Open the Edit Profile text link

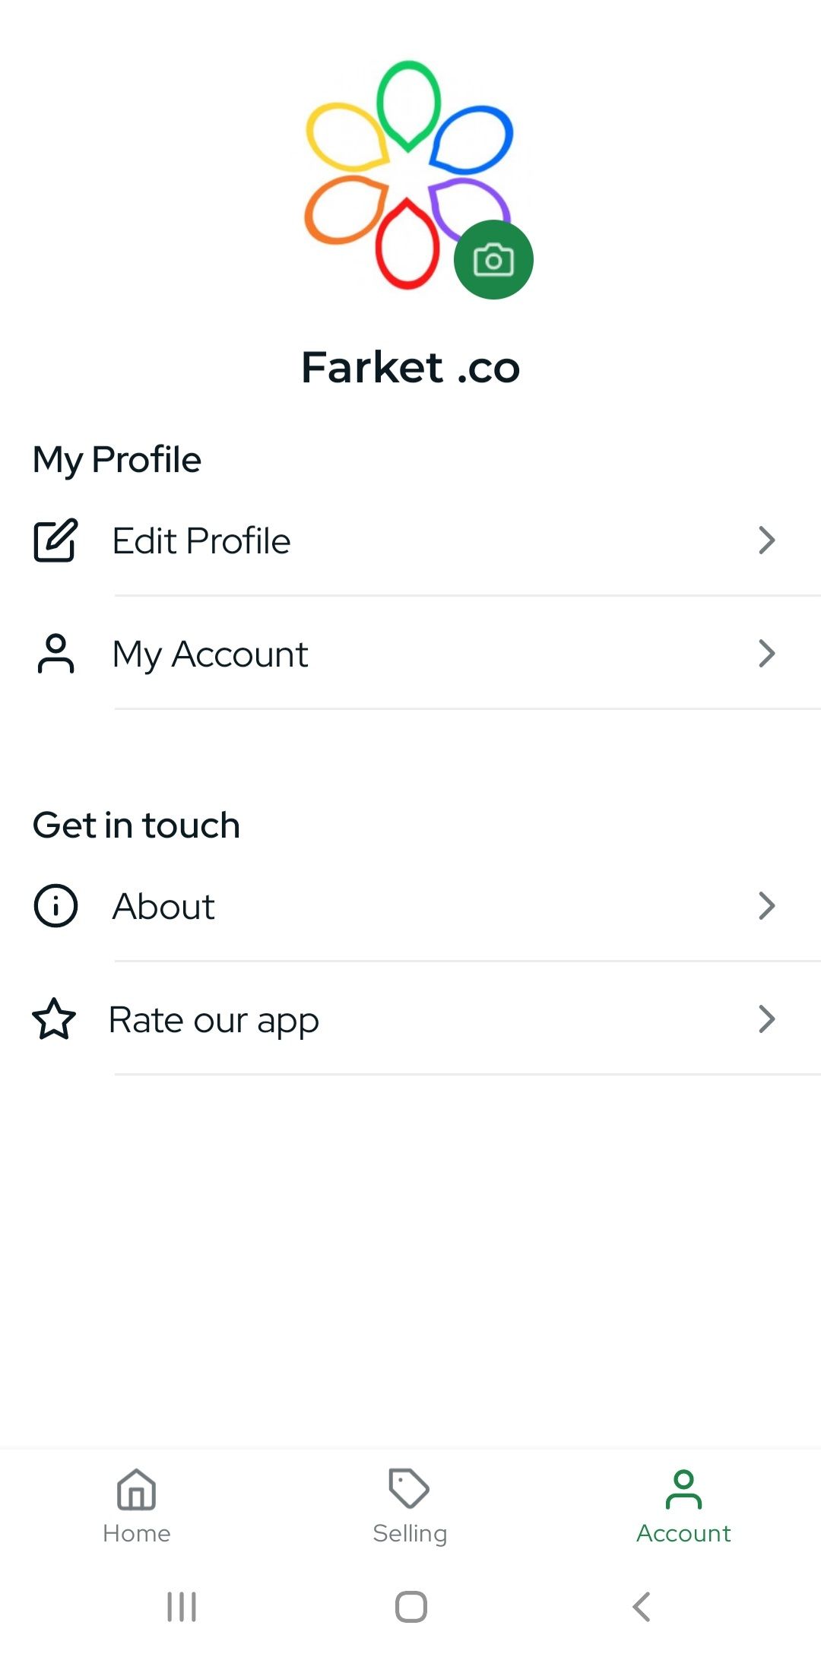point(201,541)
